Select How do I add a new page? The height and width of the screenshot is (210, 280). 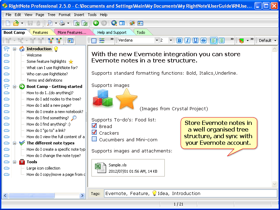pos(49,105)
